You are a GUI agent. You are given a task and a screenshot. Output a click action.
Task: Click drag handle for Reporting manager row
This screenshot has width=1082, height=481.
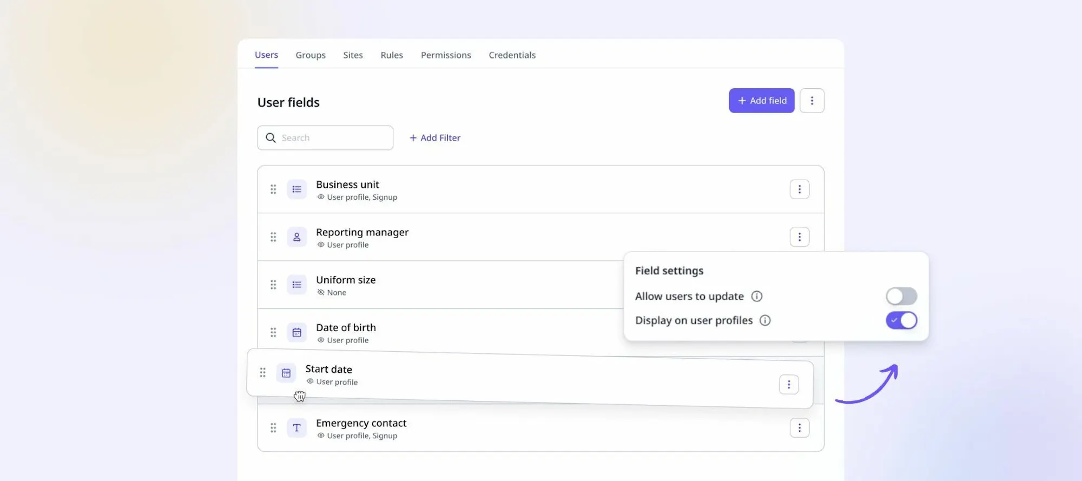pos(273,237)
